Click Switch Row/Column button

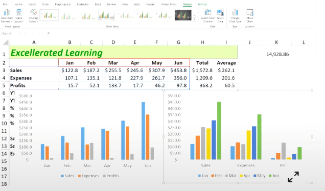tap(208, 16)
